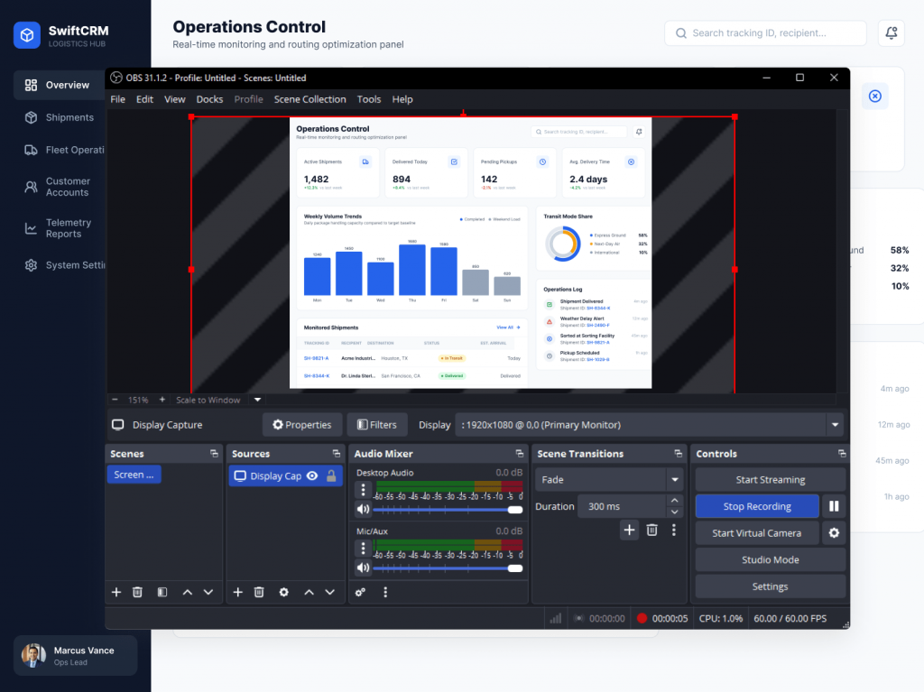Toggle lock on Display Capture source

[331, 475]
